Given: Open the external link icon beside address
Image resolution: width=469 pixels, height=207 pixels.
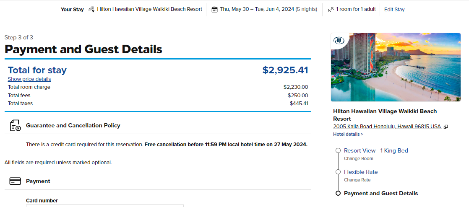Looking at the screenshot, I should pyautogui.click(x=446, y=127).
